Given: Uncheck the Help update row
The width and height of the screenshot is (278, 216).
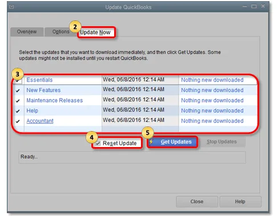Looking at the screenshot, I should click(18, 111).
